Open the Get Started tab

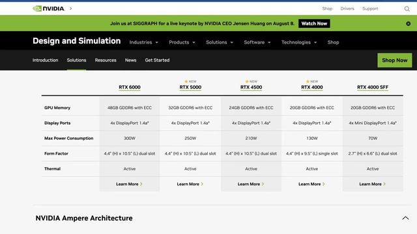click(157, 60)
